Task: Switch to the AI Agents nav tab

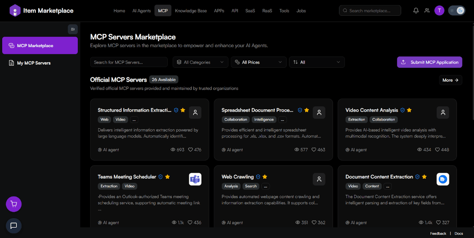Action: [141, 11]
